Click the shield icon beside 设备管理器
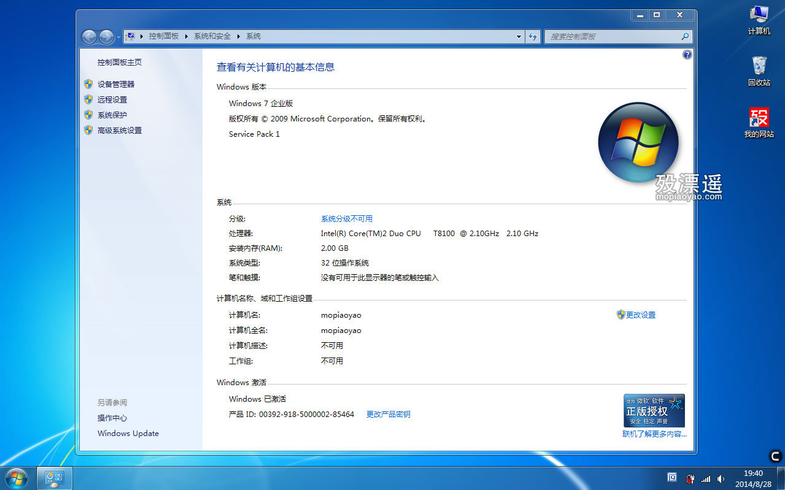The image size is (785, 490). (x=88, y=84)
